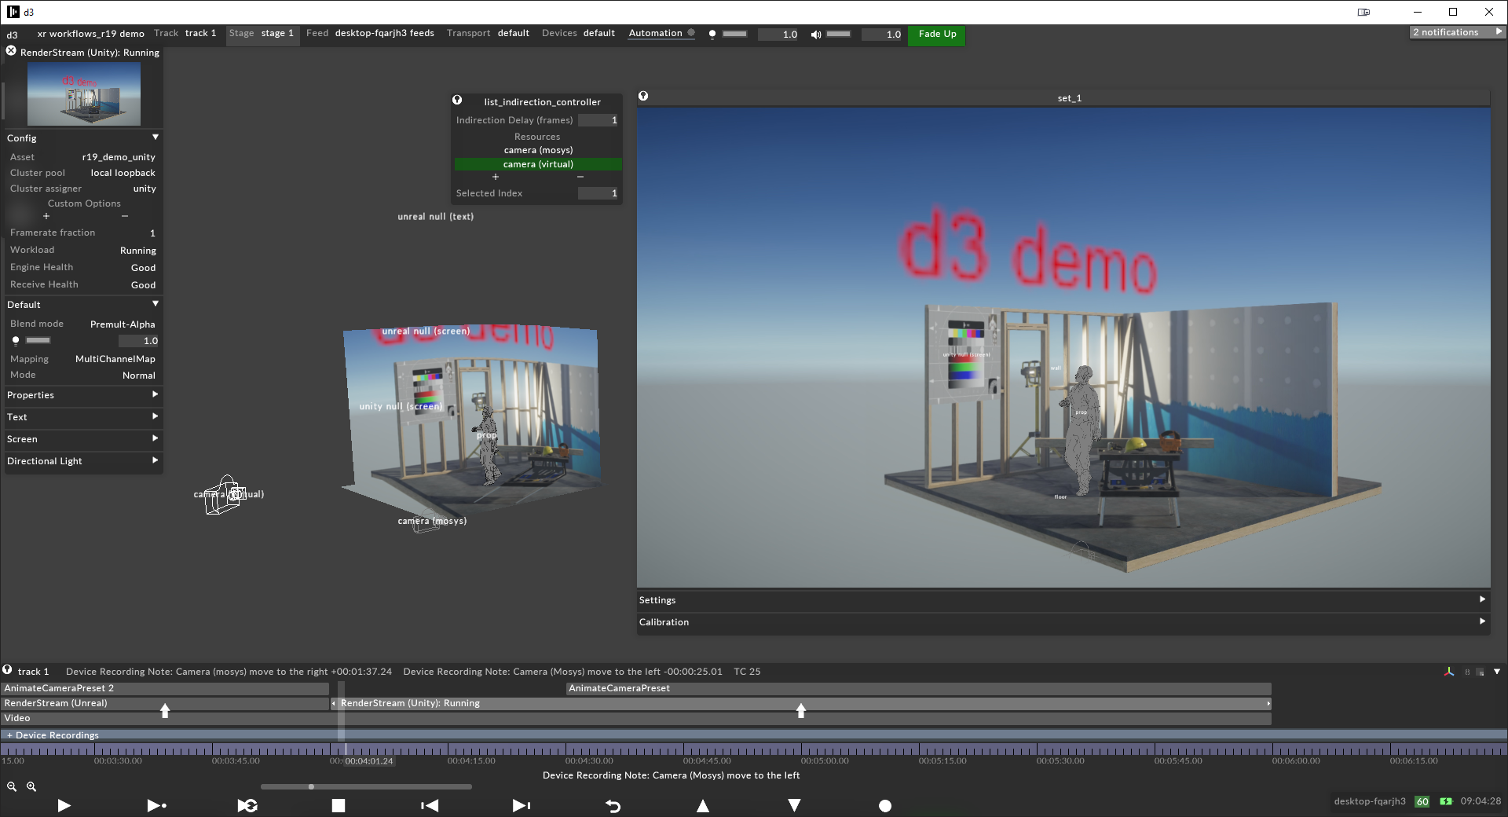Image resolution: width=1508 pixels, height=817 pixels.
Task: Adjust the layer brightness slider under Blend mode
Action: [x=38, y=340]
